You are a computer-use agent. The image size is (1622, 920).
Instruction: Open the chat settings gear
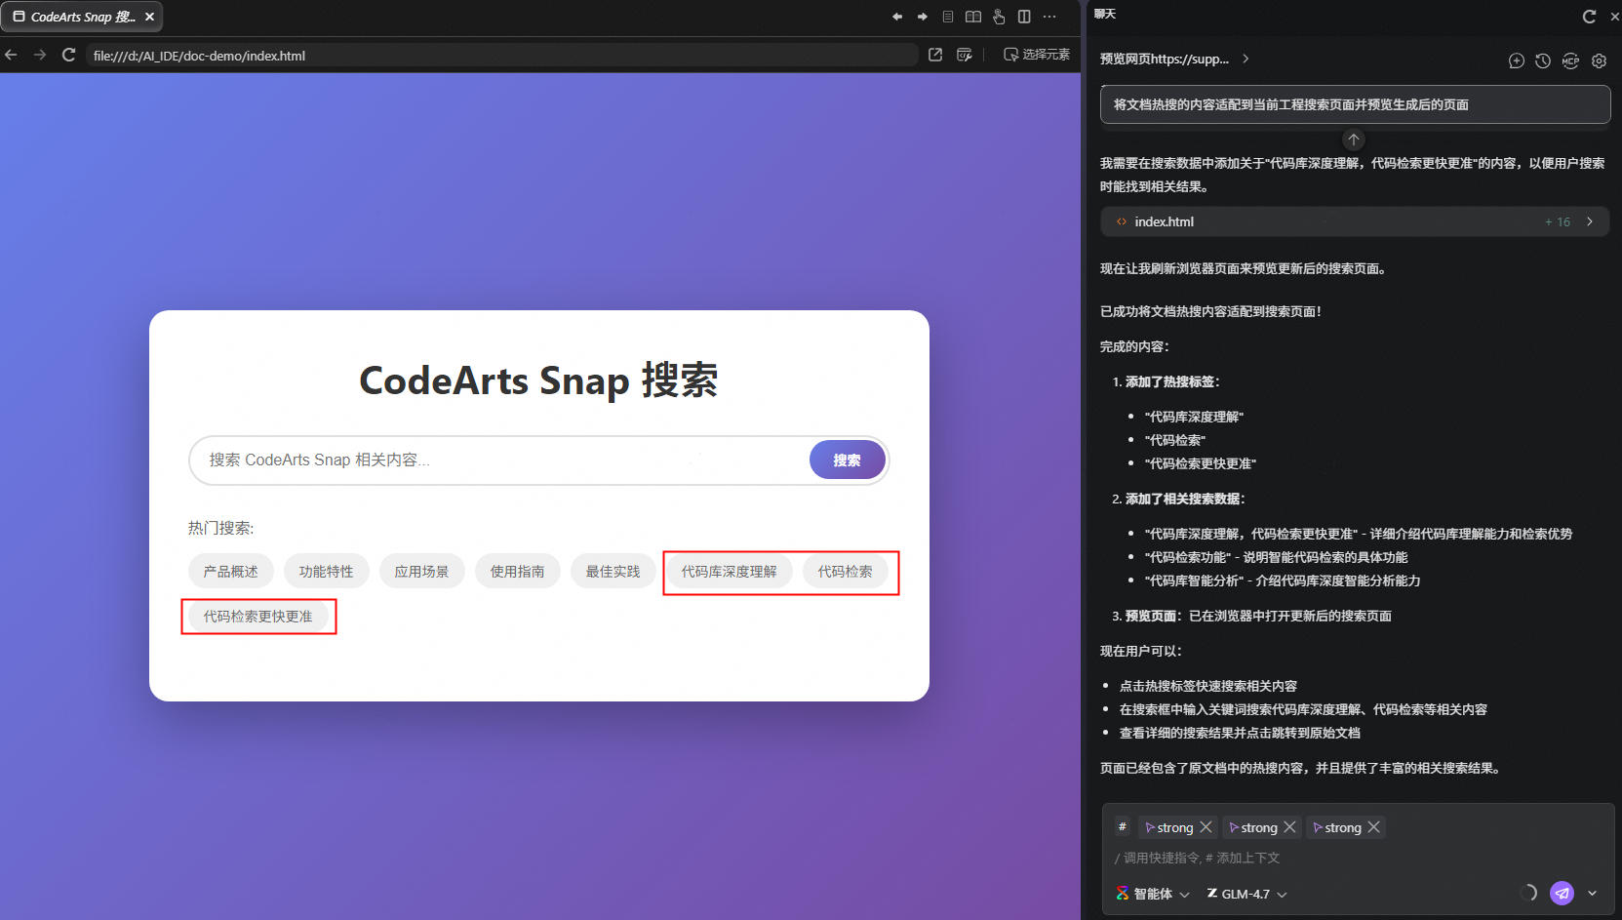point(1599,60)
